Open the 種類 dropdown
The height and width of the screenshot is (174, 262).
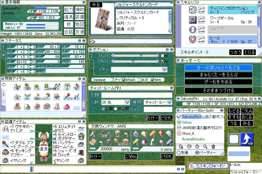point(170,102)
